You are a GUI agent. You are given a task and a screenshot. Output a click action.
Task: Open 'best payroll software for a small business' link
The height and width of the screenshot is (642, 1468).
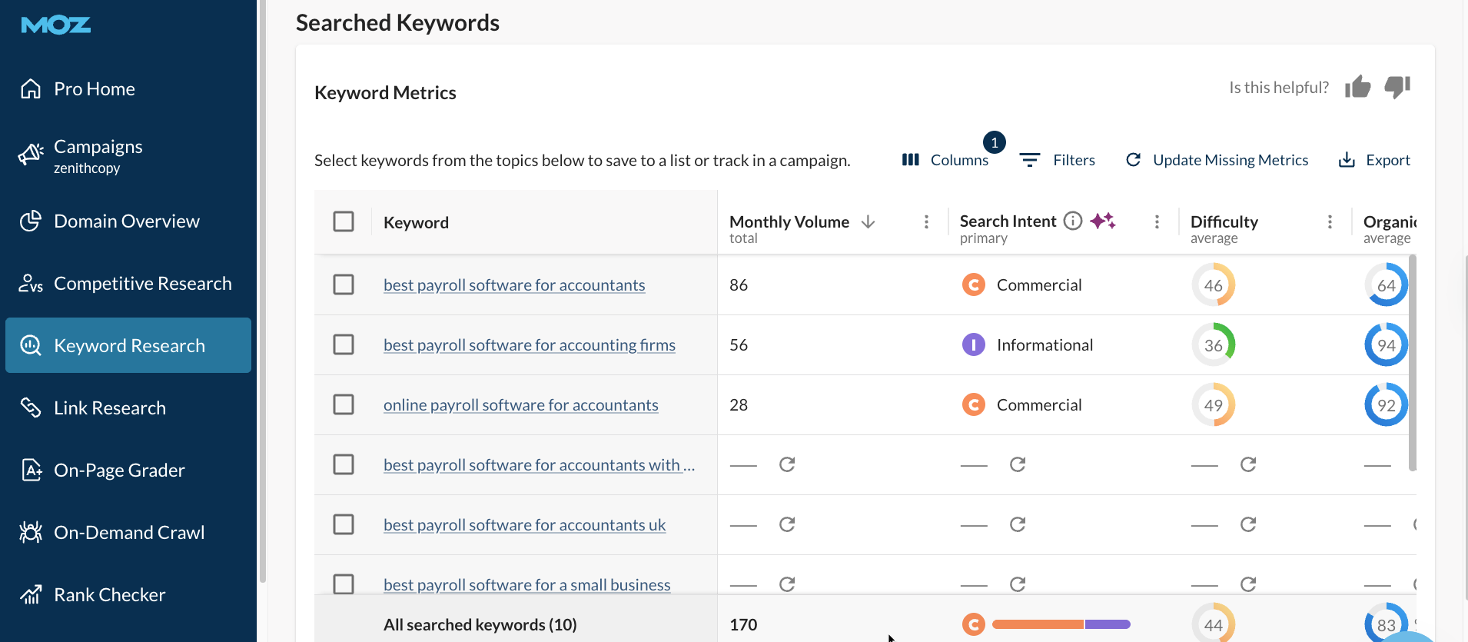pyautogui.click(x=527, y=585)
